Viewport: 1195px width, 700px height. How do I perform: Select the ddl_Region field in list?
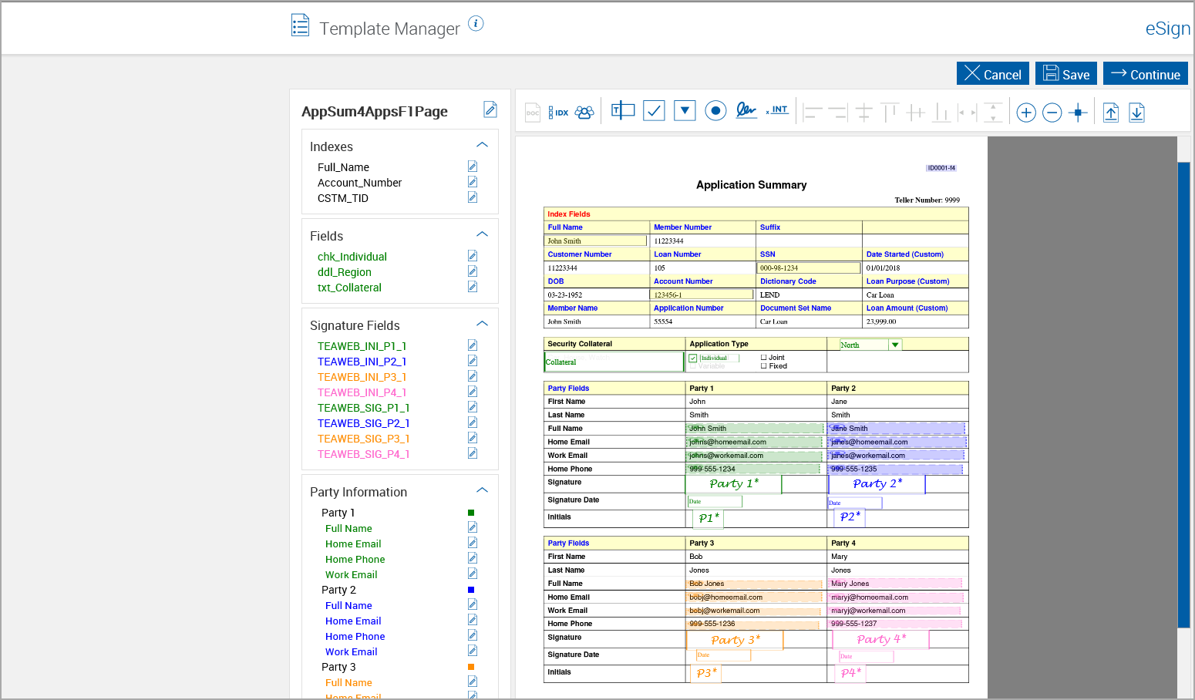(x=345, y=272)
